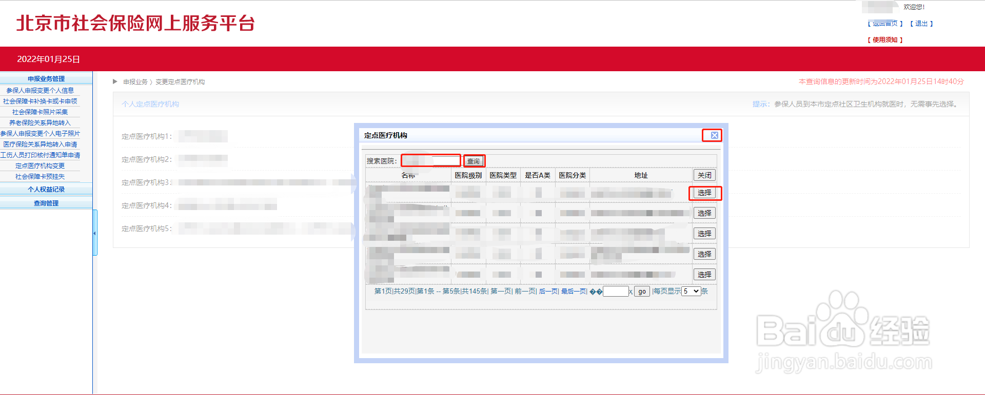The height and width of the screenshot is (395, 985).
Task: Click the 是否A类 column header
Action: [x=538, y=175]
